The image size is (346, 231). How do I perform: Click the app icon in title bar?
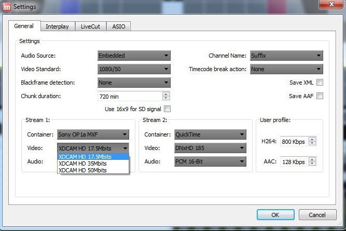(7, 7)
